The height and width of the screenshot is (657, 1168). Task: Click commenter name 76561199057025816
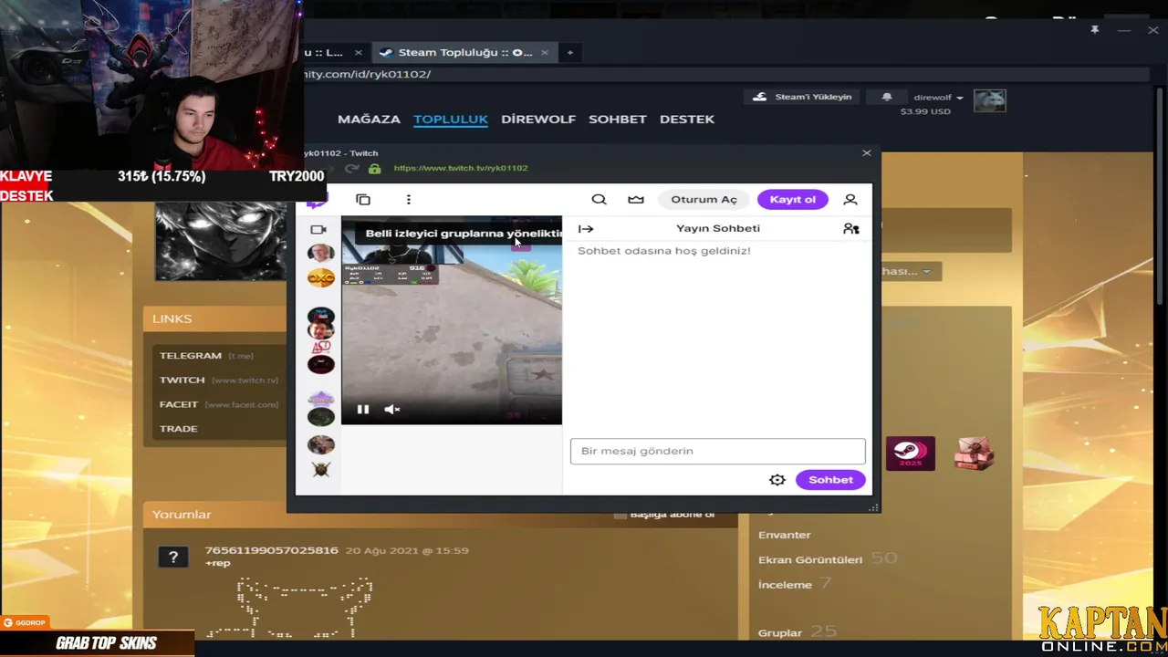click(272, 550)
